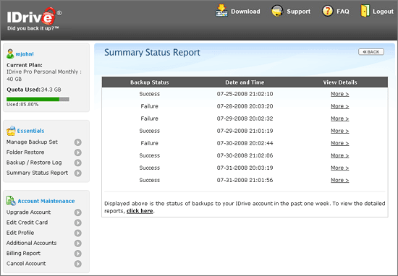Click arrow icon next to Manage Backup Set

78,142
